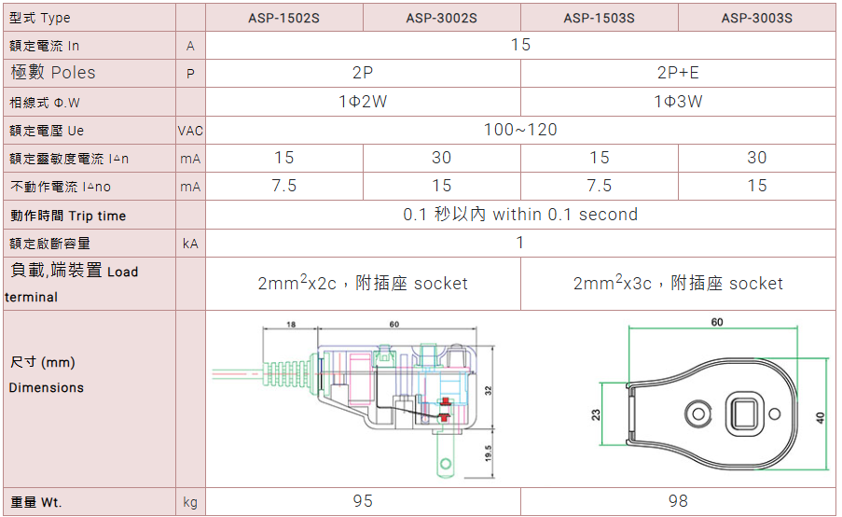The image size is (842, 517).
Task: Select the 100~120 rated voltage value
Action: coord(520,130)
